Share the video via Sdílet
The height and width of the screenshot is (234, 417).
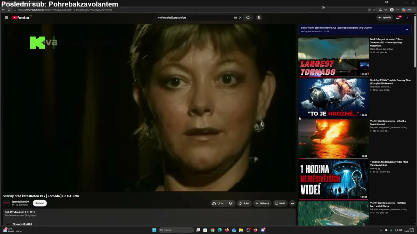244,203
